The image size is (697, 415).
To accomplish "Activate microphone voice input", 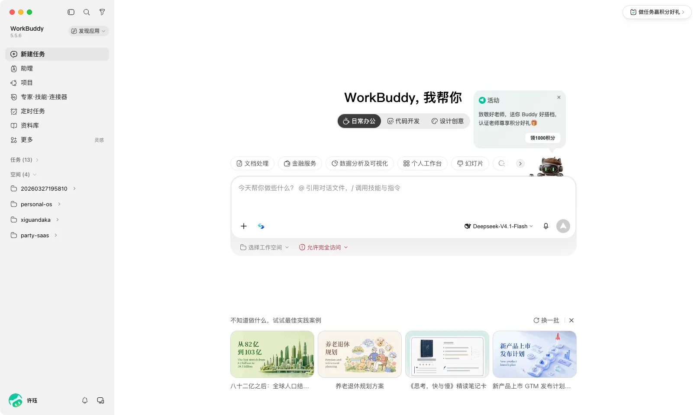I will coord(546,226).
